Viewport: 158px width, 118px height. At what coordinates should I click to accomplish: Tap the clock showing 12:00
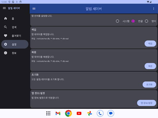pyautogui.click(x=4, y=2)
